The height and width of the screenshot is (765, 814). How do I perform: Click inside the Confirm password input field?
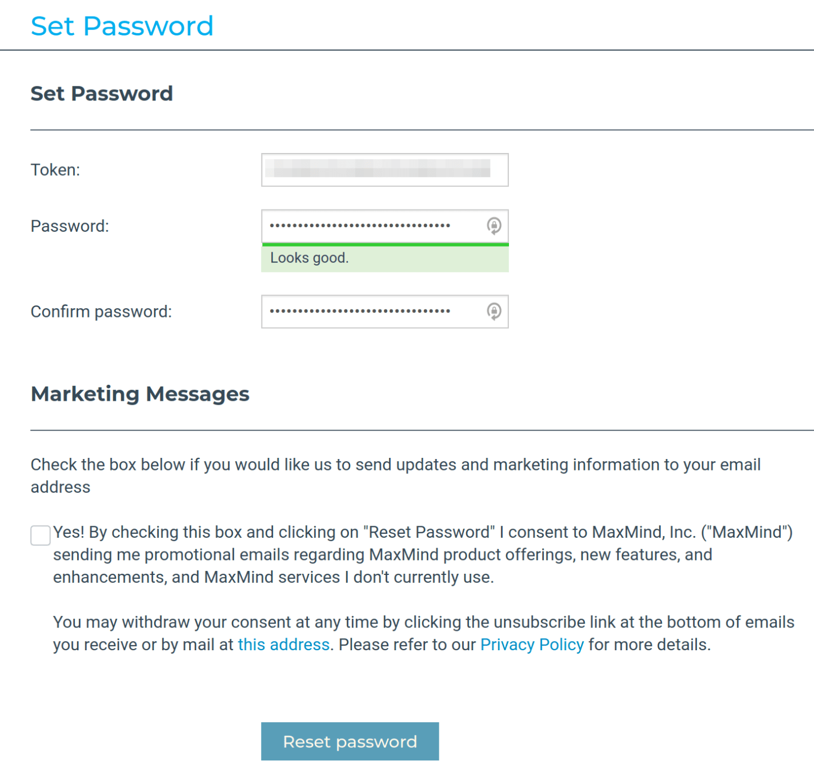(x=371, y=311)
